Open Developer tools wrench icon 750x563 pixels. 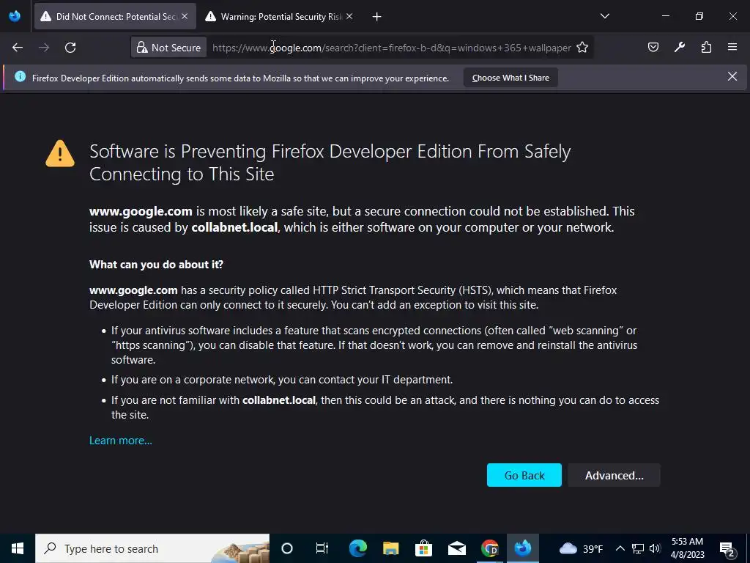(x=680, y=47)
